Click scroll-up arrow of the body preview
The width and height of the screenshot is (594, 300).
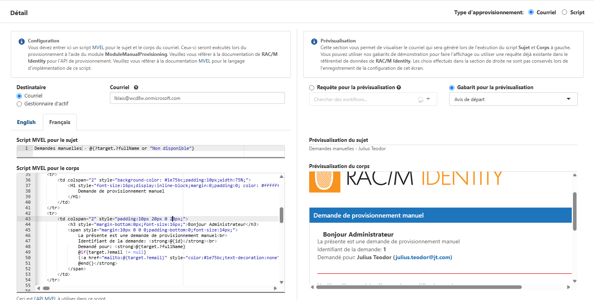pyautogui.click(x=575, y=175)
